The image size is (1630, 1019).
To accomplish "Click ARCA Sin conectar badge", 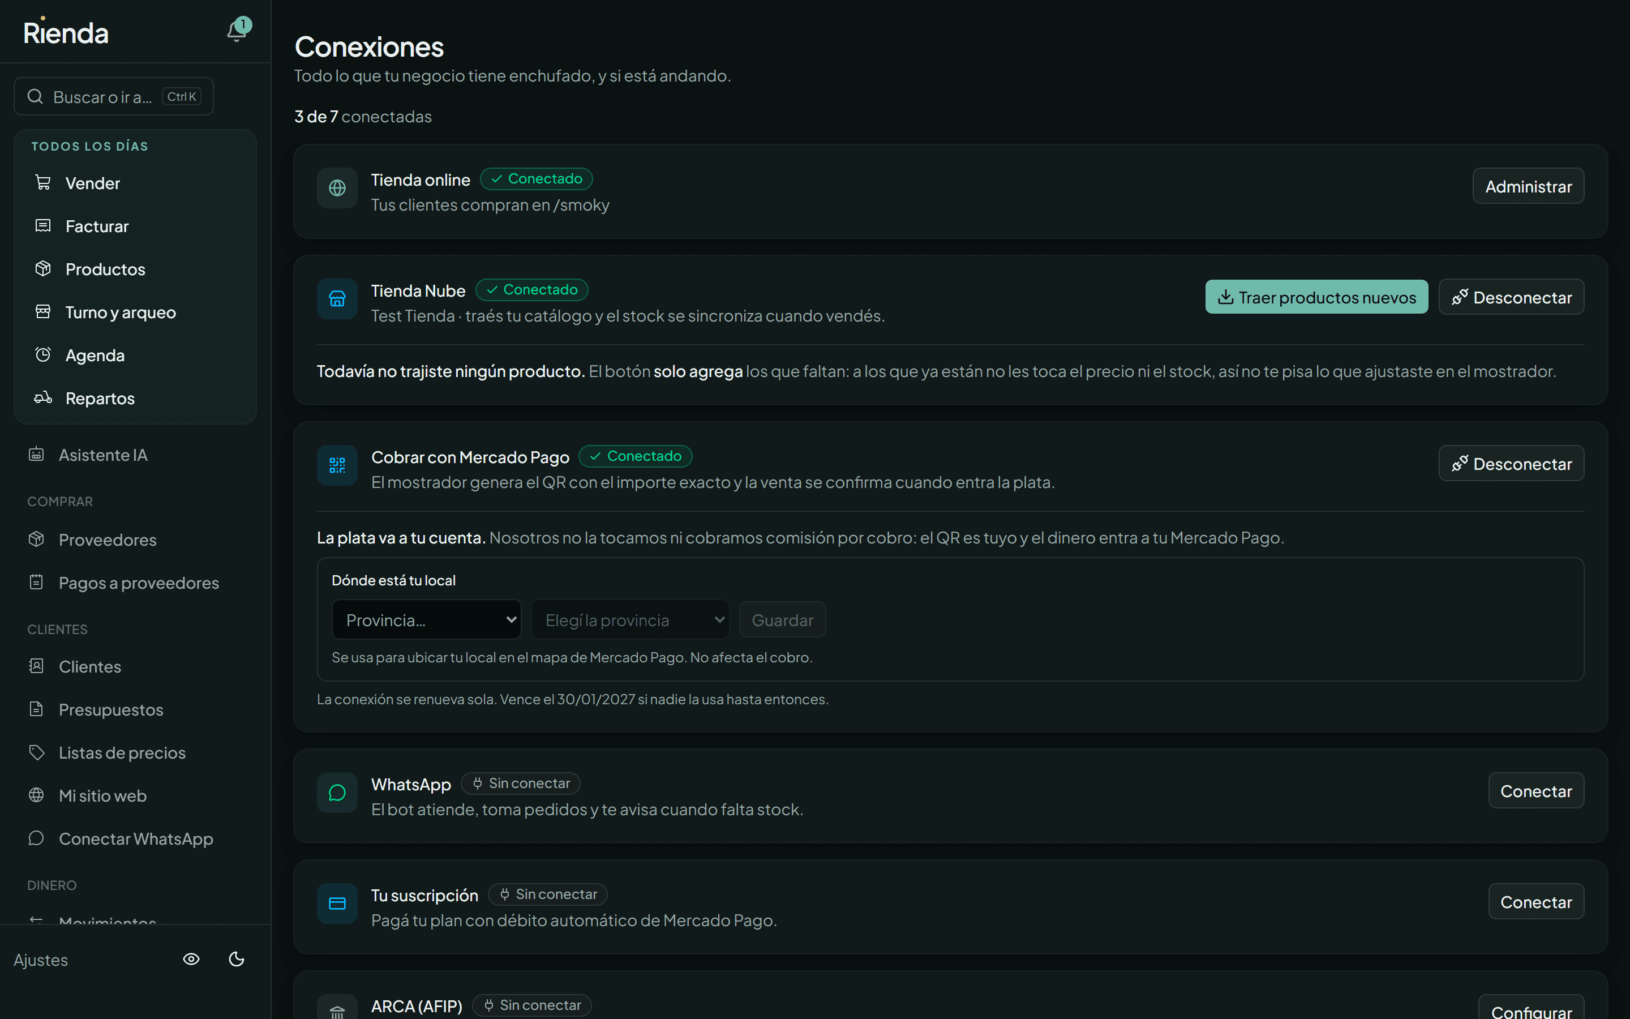I will coord(532,1005).
